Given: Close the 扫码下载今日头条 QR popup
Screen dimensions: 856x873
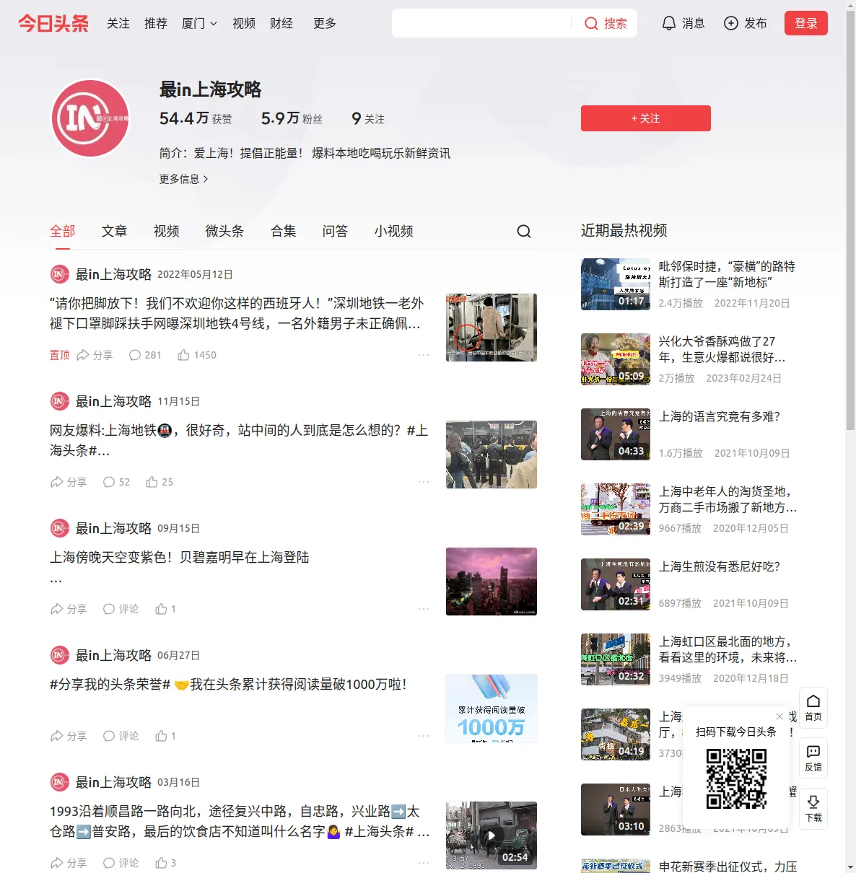Looking at the screenshot, I should point(779,716).
